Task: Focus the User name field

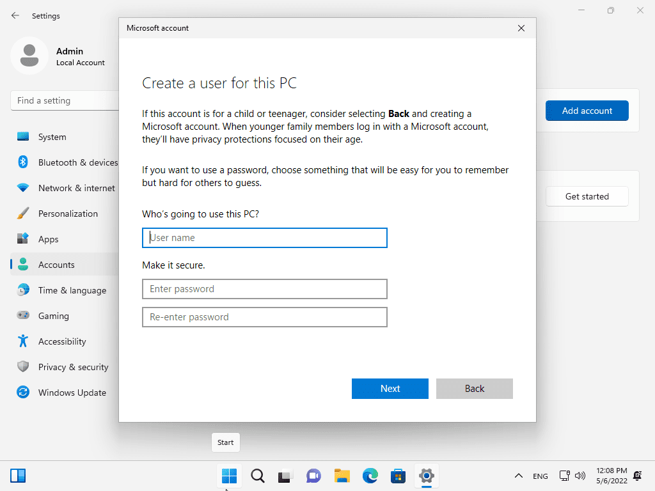Action: click(x=265, y=238)
